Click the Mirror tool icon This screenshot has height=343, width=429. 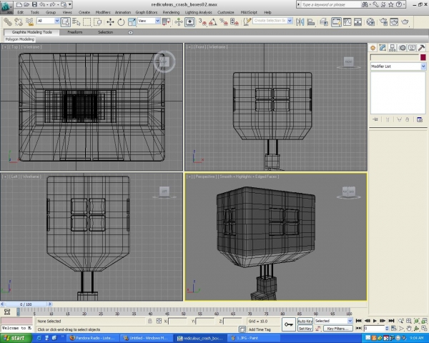point(300,22)
